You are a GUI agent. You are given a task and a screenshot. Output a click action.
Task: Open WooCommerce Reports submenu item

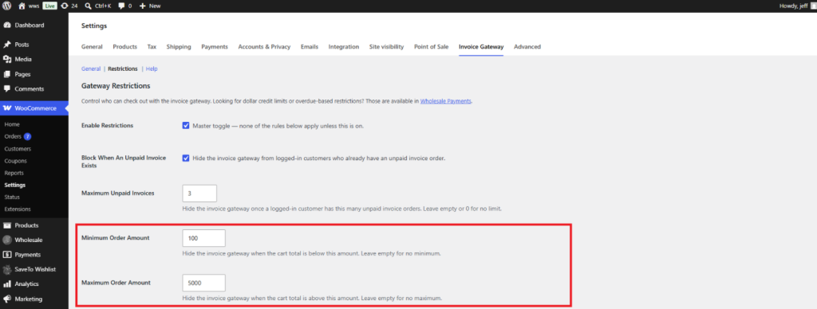coord(14,173)
